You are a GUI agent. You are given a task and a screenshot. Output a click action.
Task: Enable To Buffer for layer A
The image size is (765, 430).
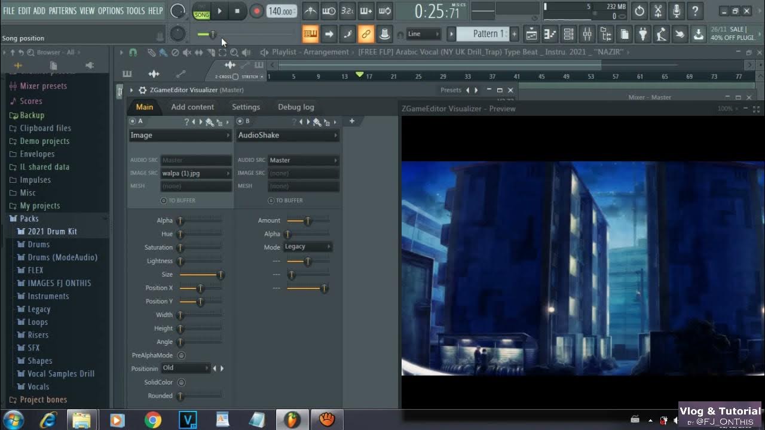164,201
